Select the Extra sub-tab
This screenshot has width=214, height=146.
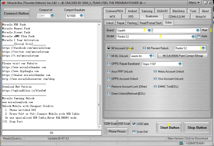(168, 22)
